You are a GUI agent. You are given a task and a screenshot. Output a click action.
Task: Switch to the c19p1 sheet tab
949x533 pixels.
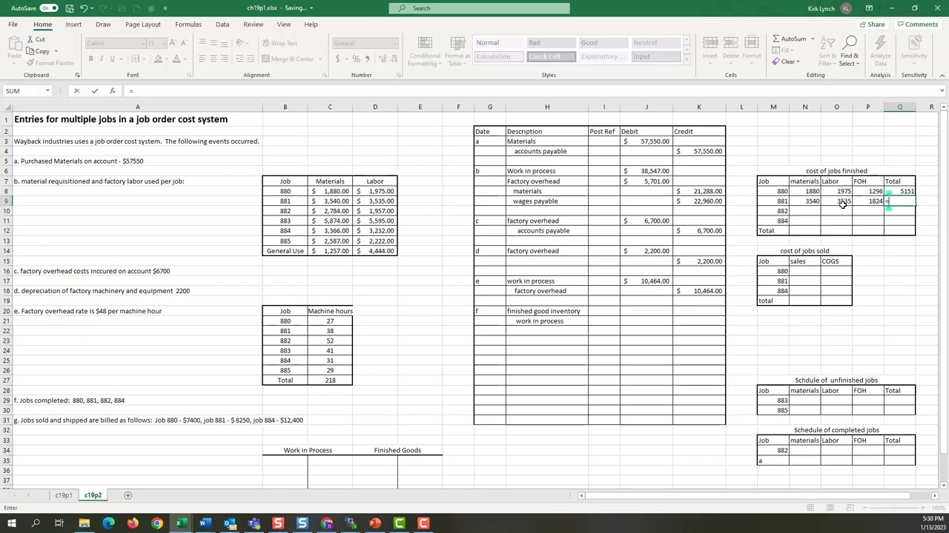64,495
